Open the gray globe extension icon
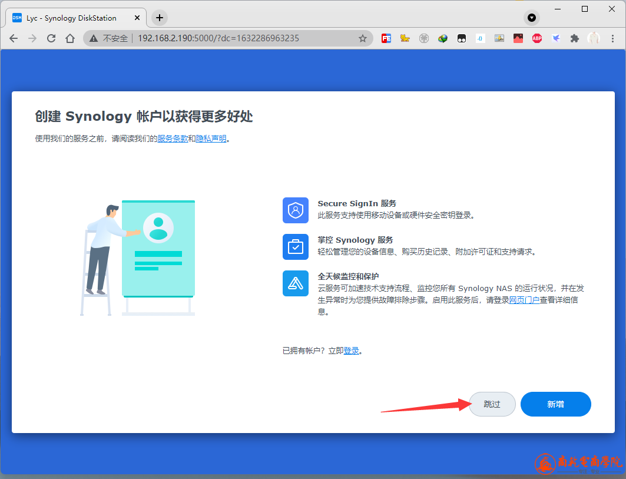626x479 pixels. (x=424, y=38)
